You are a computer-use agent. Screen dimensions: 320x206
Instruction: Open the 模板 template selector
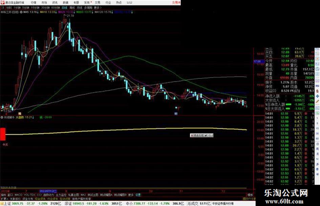coord(250,195)
